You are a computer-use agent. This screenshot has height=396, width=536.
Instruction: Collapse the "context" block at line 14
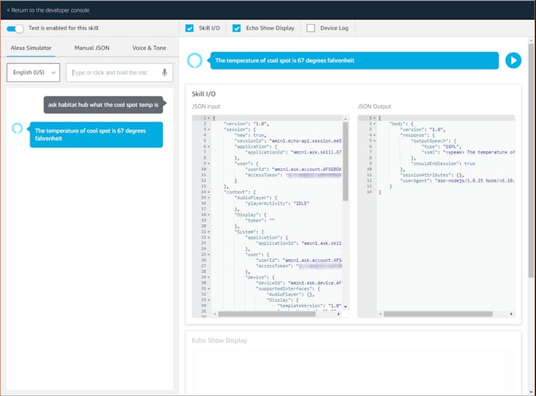click(209, 192)
